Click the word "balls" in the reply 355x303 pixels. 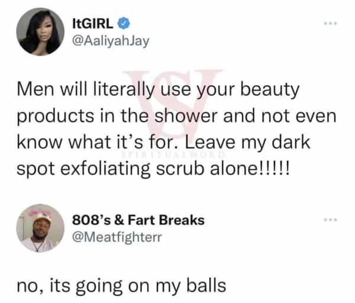click(x=206, y=285)
